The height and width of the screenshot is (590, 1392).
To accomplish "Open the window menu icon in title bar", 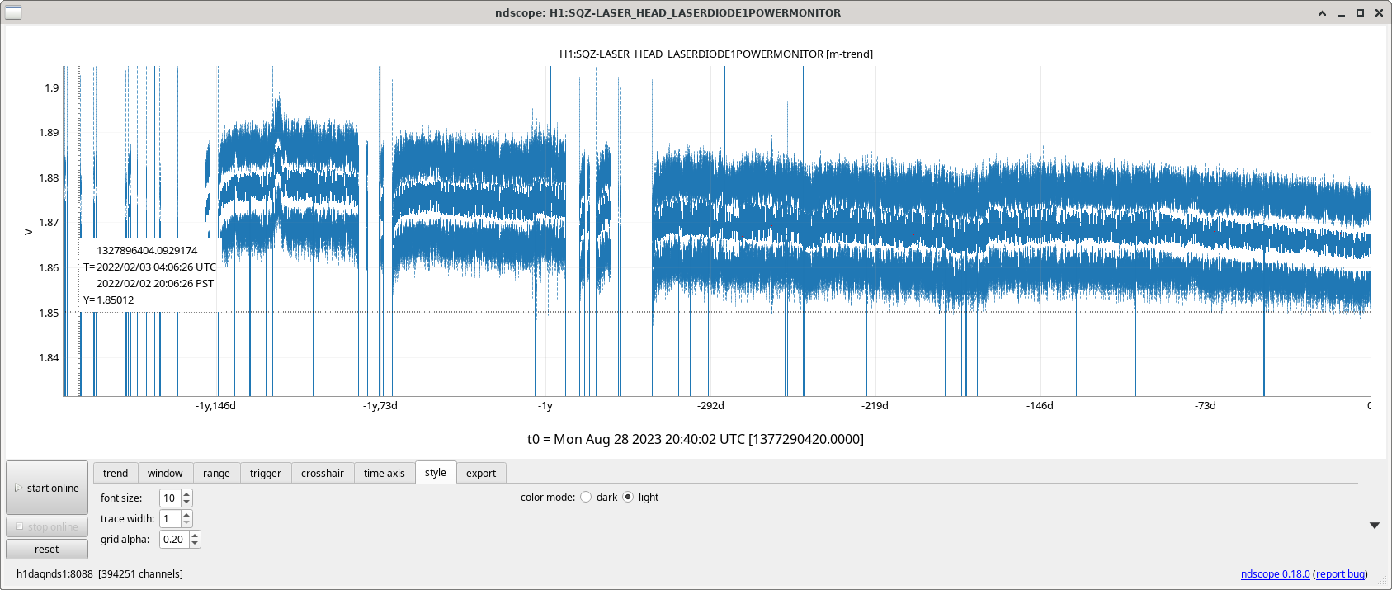I will (x=13, y=12).
